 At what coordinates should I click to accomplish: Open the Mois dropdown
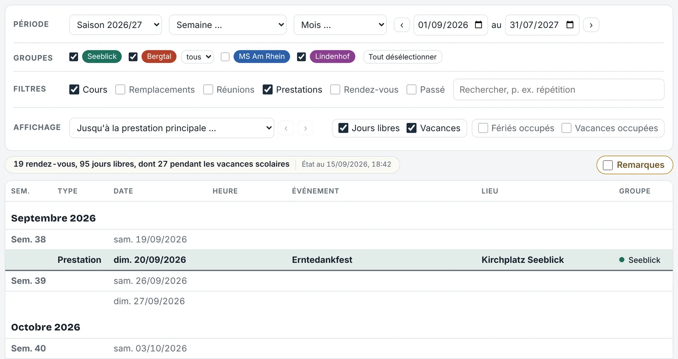point(340,25)
